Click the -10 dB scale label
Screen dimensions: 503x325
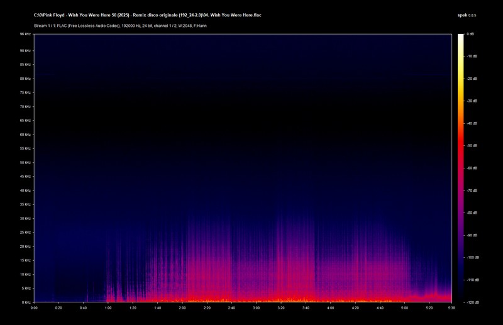click(472, 56)
